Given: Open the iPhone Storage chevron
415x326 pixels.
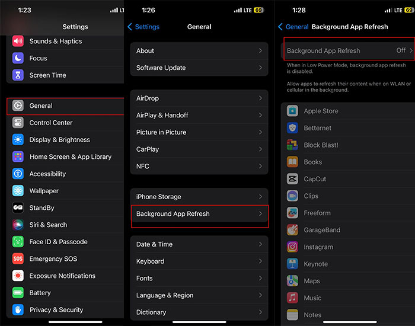Looking at the screenshot, I should pos(260,197).
